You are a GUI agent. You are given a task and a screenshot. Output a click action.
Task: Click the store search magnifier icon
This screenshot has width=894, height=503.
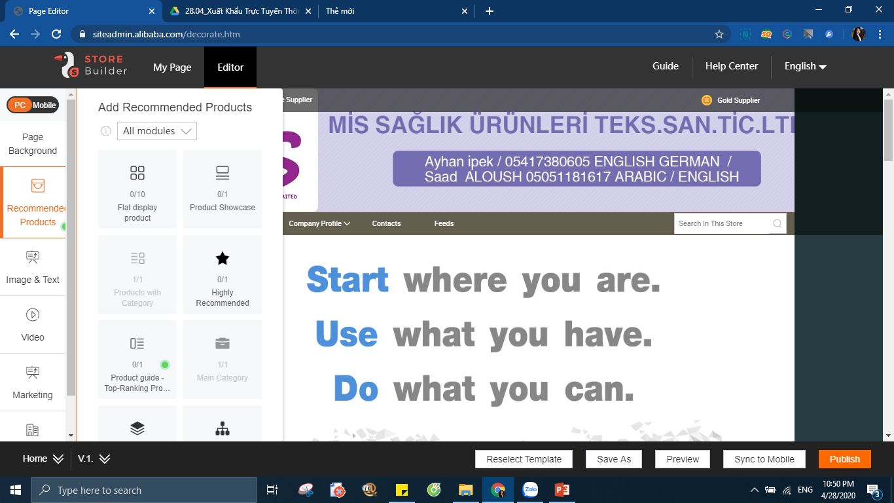click(778, 223)
